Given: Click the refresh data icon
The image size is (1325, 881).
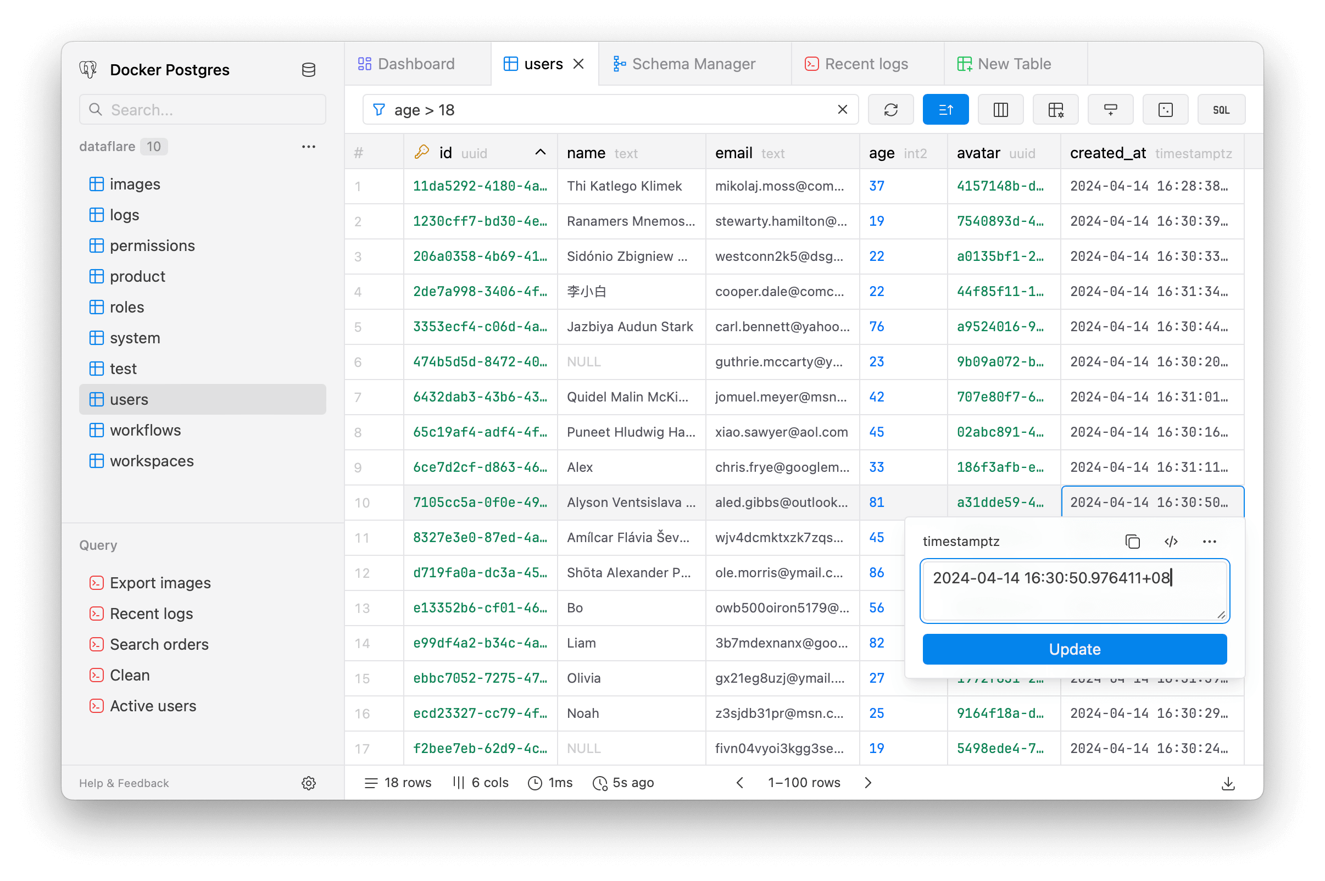Looking at the screenshot, I should (890, 109).
